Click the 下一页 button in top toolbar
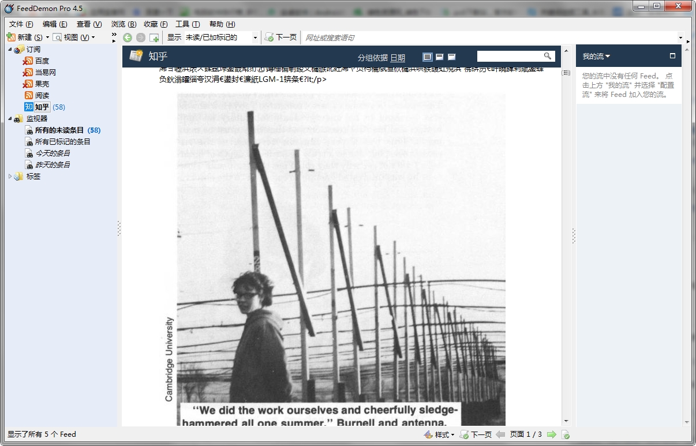This screenshot has height=446, width=696. tap(280, 38)
